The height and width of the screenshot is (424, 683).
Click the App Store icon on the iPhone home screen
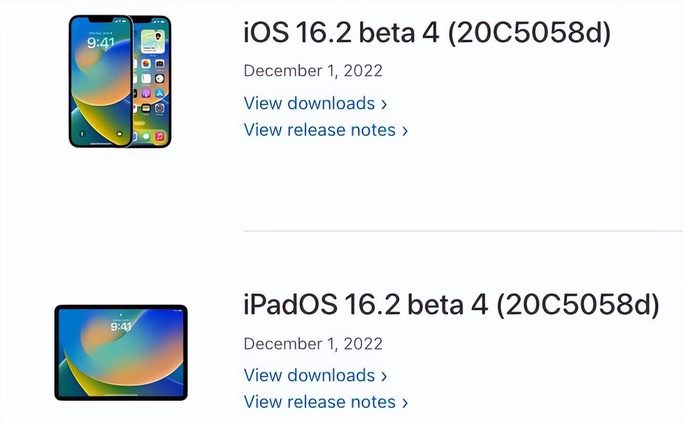point(159,93)
